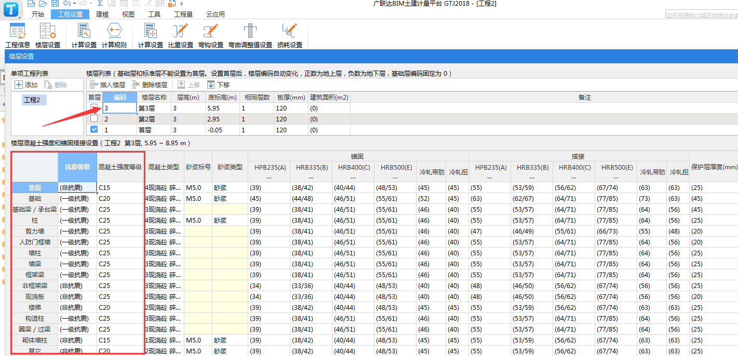Switch to the 云应用 ribbon tab
The image size is (738, 356).
click(216, 15)
